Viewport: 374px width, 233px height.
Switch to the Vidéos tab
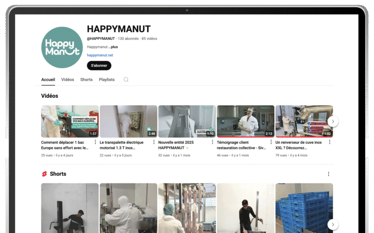point(68,80)
